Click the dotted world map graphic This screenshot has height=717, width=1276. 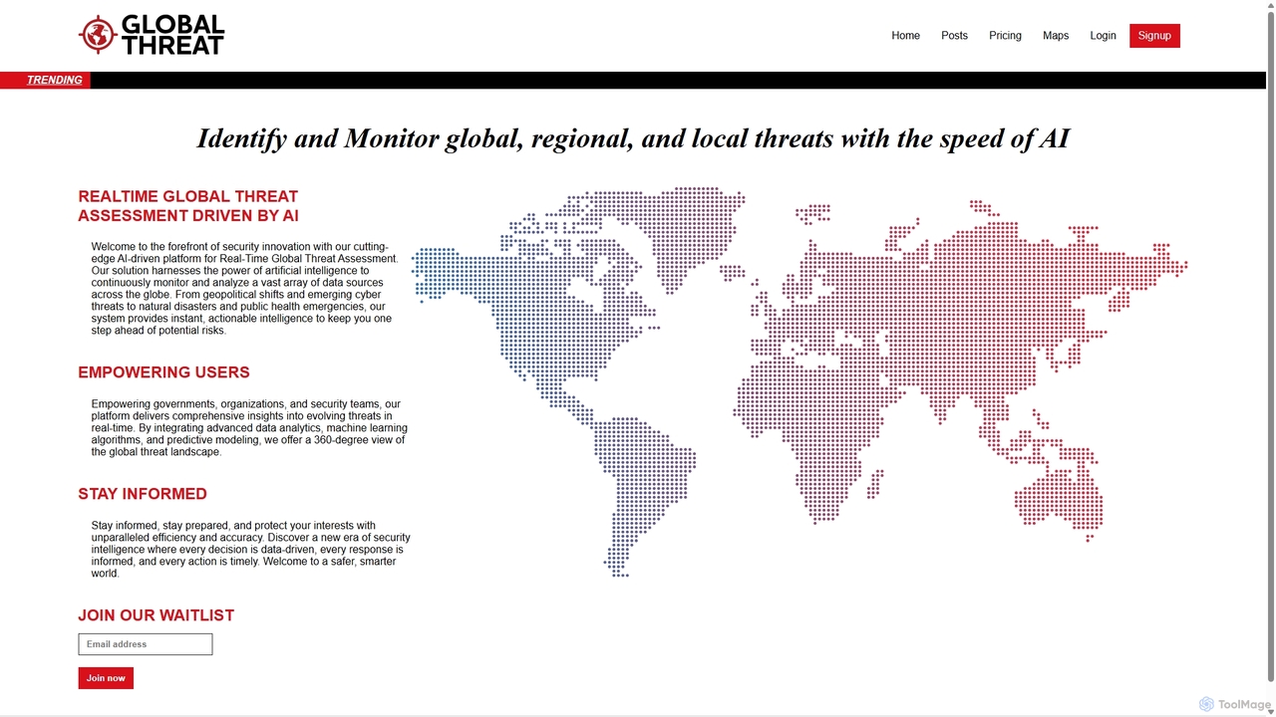coord(799,381)
